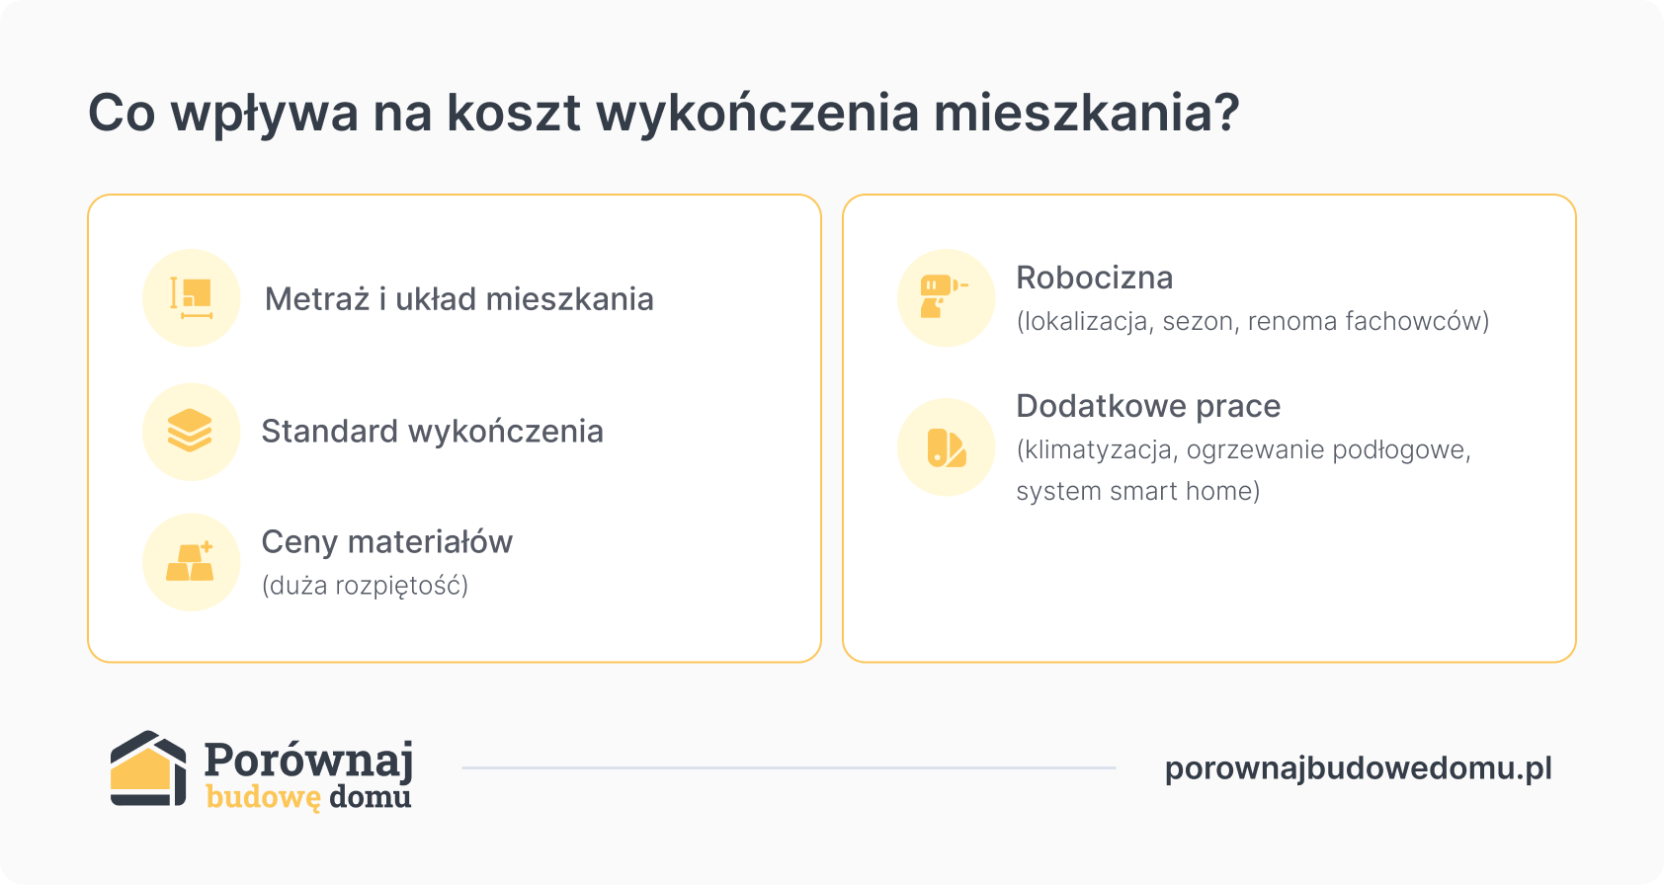This screenshot has width=1664, height=885.
Task: Click the "Ceny materiałów" heading
Action: (386, 542)
